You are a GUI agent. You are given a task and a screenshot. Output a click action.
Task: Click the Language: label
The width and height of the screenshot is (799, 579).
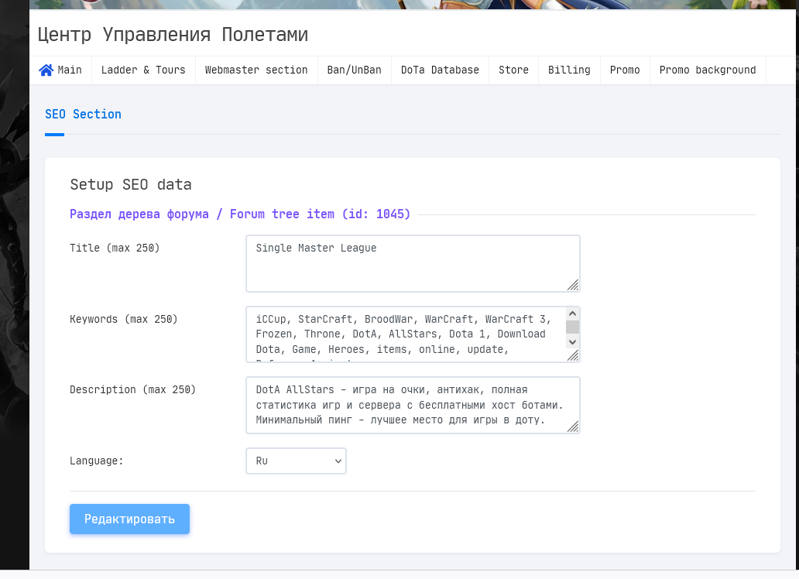[x=96, y=461]
